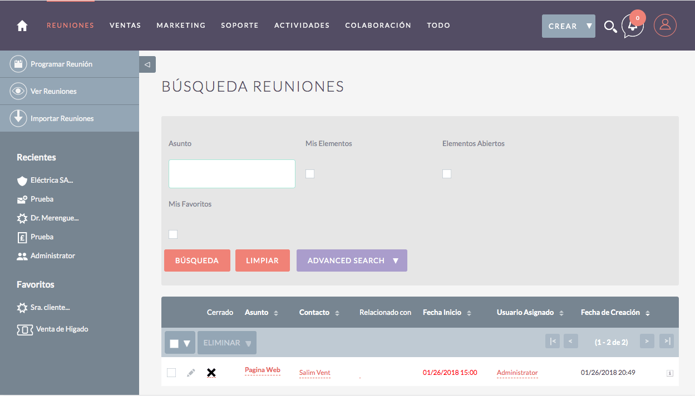Screen dimensions: 695x396
Task: Collapse the sidebar with the arrow button
Action: click(147, 64)
